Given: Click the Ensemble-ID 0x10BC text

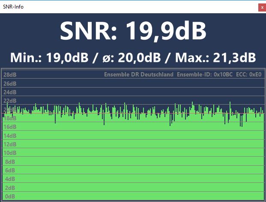Looking at the screenshot, I should (x=205, y=75).
